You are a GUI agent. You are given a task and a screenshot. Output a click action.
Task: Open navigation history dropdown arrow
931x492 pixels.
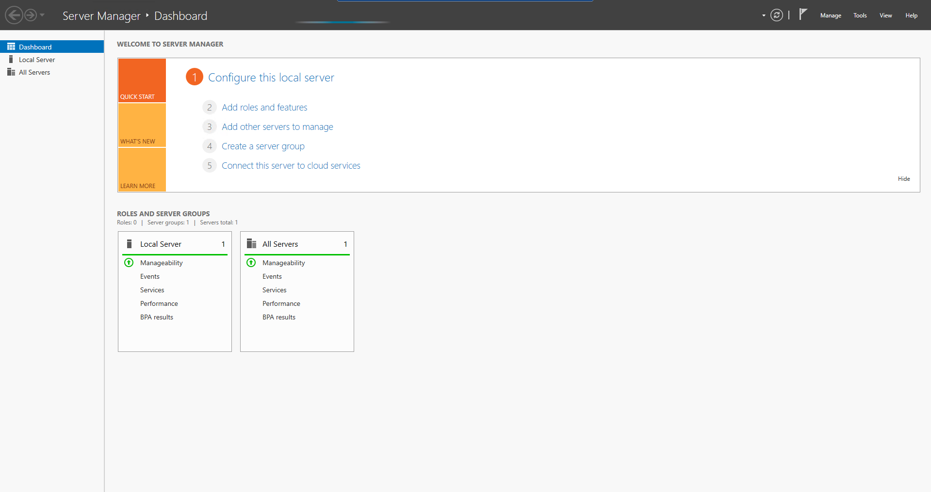pos(42,15)
